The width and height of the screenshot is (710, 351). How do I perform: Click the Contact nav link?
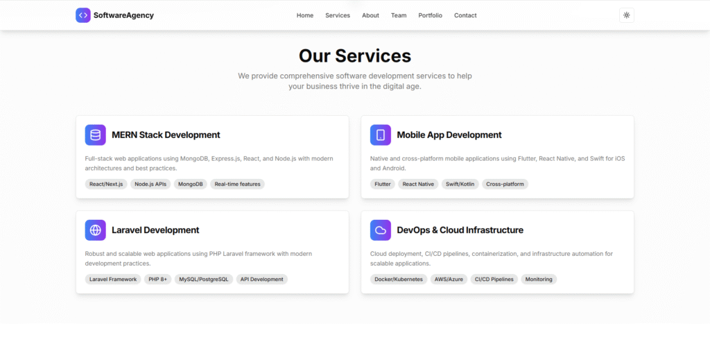(465, 15)
